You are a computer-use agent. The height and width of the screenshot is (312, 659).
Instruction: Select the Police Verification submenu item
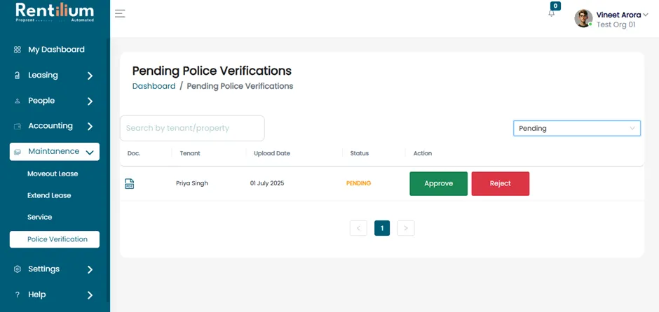55,239
